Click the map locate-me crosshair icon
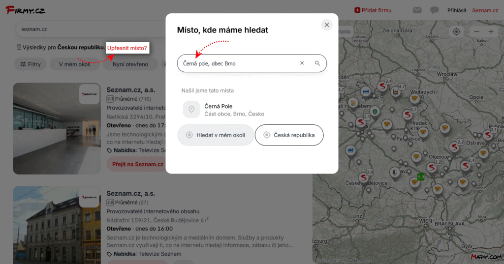504x264 pixels. coord(456,31)
